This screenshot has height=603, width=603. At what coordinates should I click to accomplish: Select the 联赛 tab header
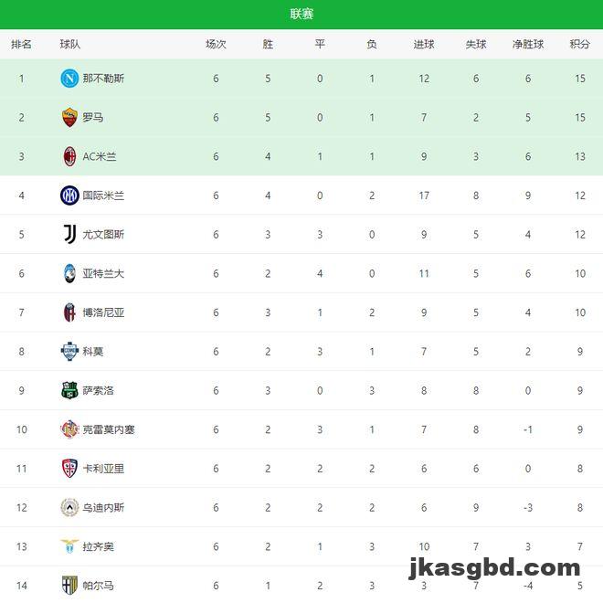[x=301, y=14]
